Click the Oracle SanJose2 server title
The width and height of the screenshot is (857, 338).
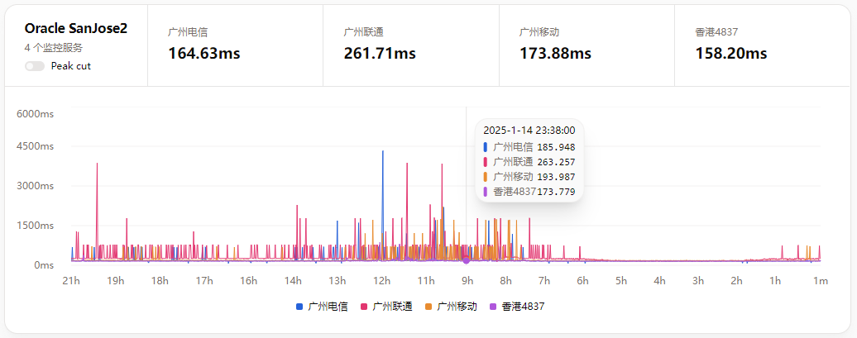coord(76,28)
